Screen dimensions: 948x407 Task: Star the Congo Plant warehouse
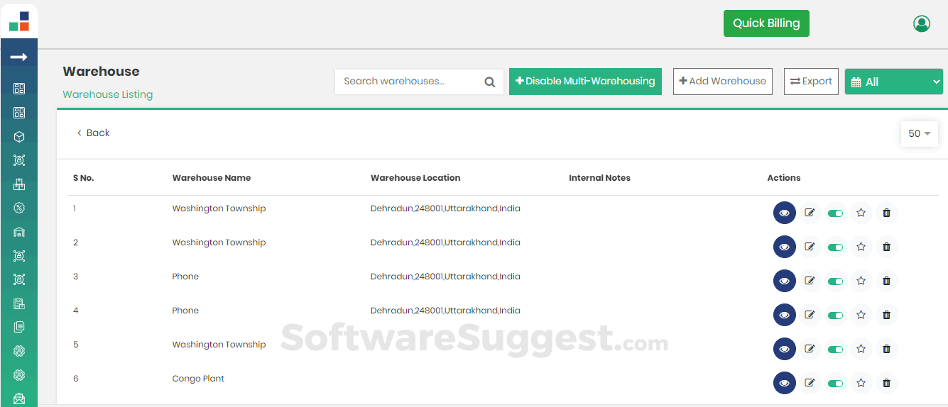(861, 383)
